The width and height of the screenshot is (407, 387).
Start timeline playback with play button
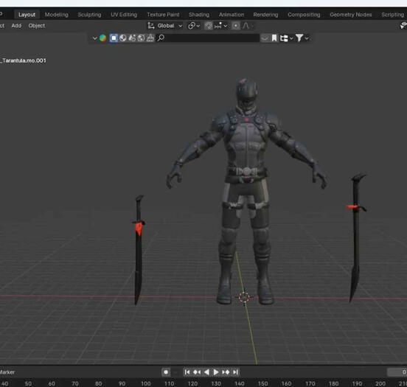(x=216, y=372)
